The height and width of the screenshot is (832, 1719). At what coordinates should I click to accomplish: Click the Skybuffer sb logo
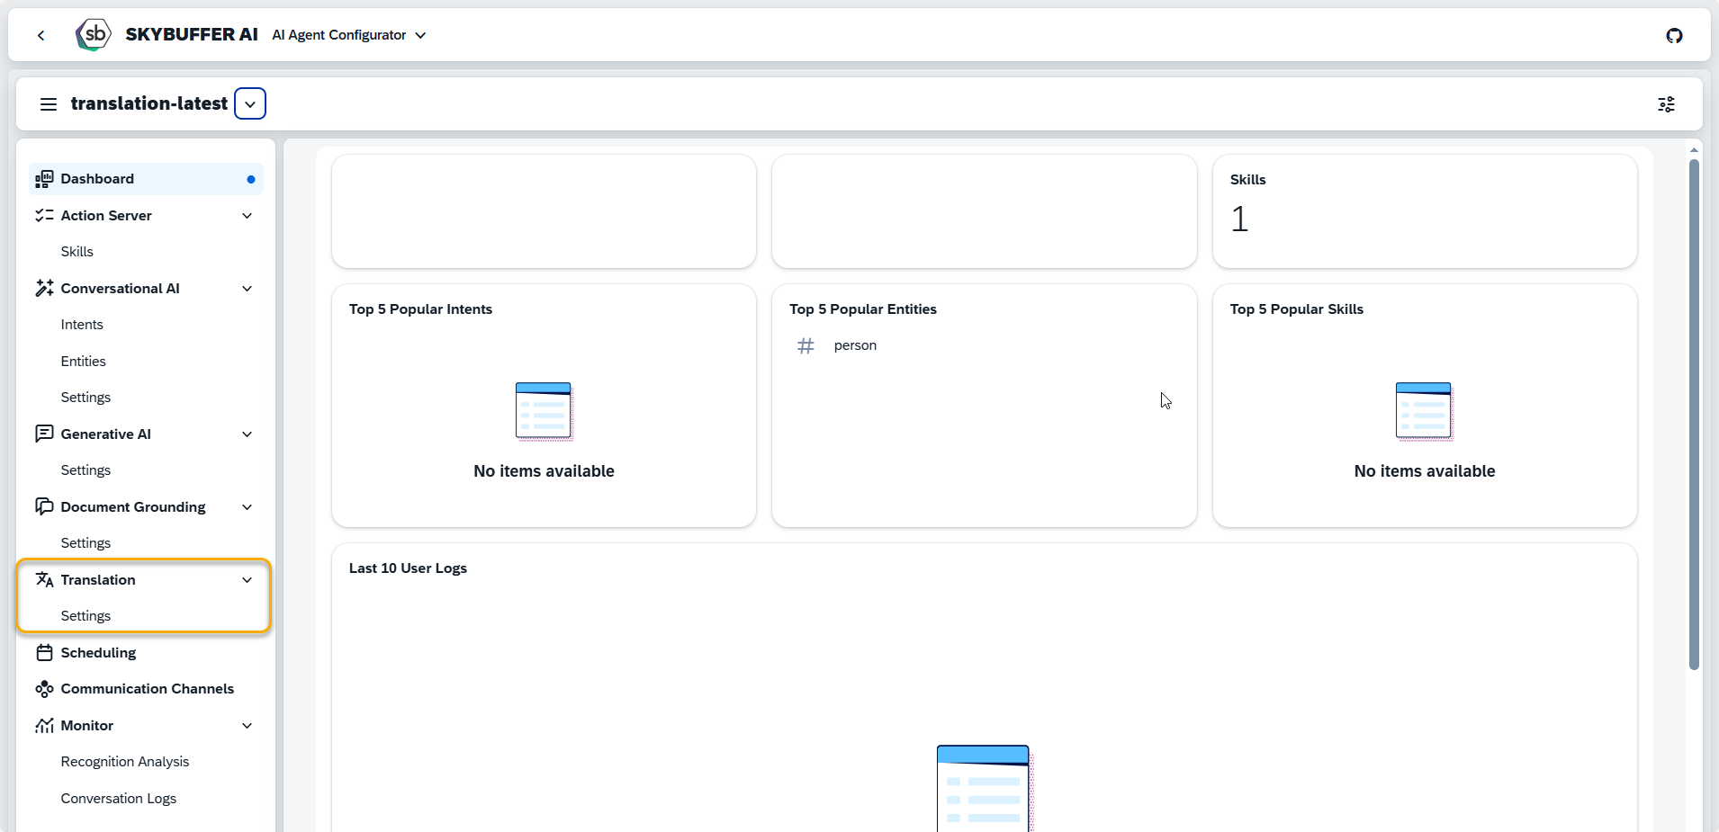pos(94,35)
